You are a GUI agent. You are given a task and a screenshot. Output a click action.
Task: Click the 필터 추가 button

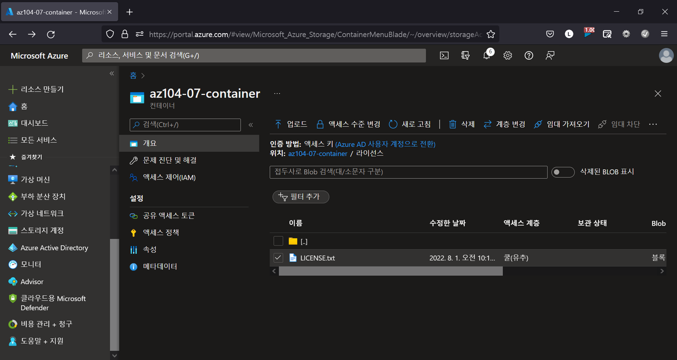pyautogui.click(x=301, y=197)
